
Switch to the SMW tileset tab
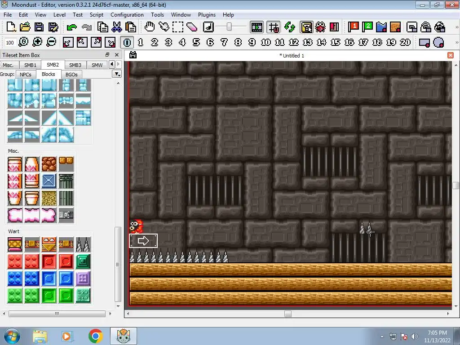97,65
